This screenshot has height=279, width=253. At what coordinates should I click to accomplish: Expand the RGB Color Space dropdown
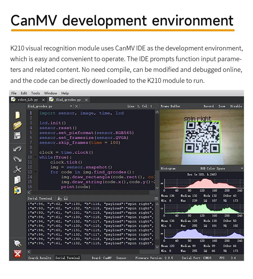242,169
